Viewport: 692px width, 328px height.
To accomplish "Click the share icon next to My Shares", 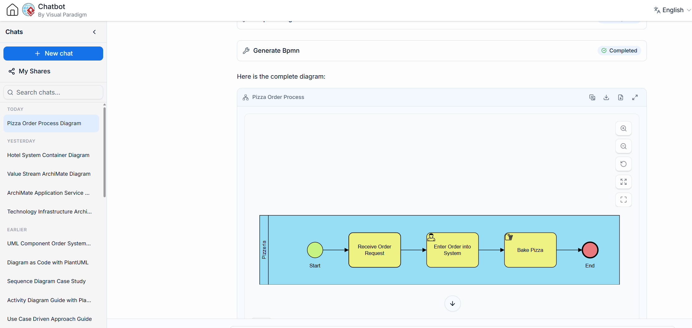I will pyautogui.click(x=12, y=71).
